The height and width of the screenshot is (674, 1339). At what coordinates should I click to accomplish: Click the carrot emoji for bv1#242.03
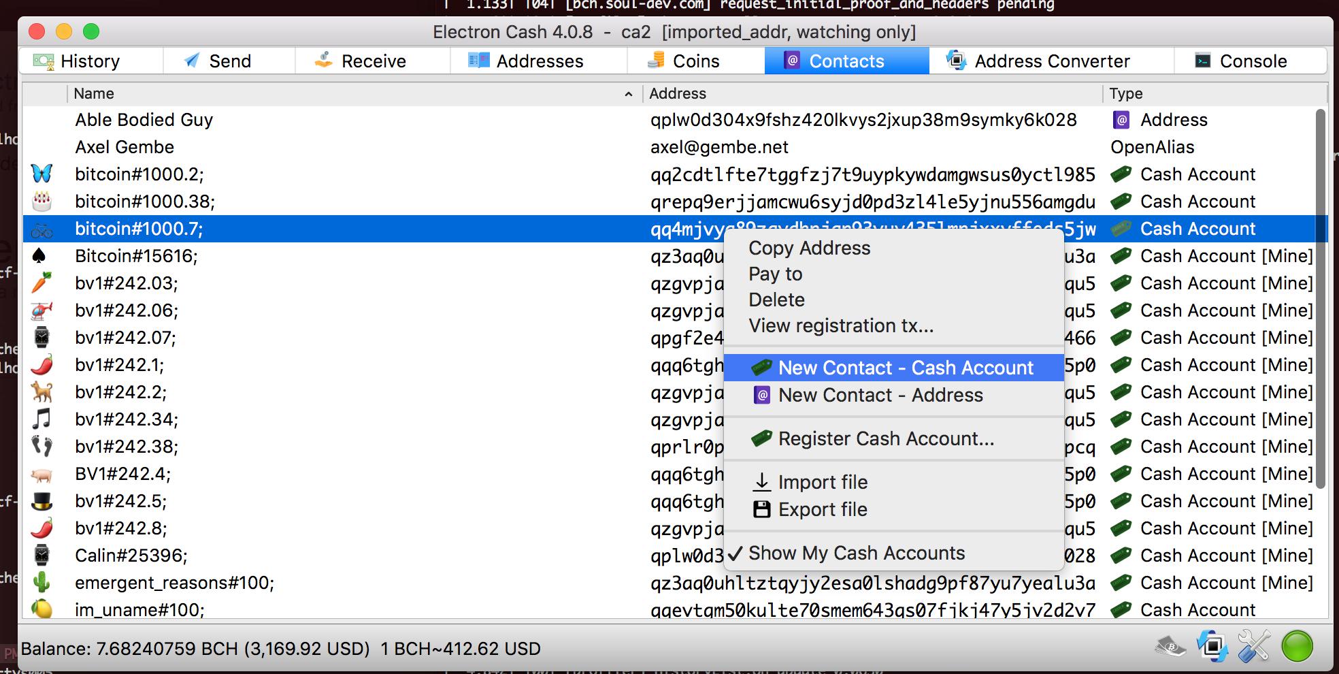(x=42, y=283)
